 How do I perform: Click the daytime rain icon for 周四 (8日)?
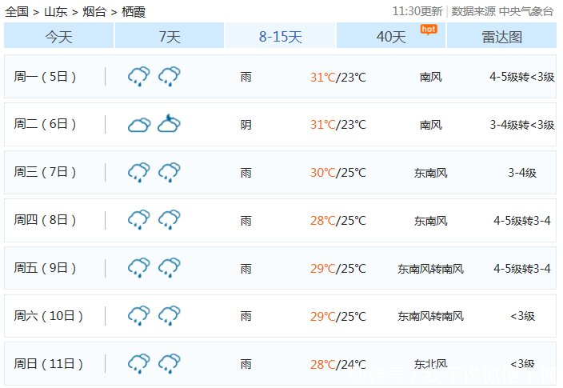[139, 219]
